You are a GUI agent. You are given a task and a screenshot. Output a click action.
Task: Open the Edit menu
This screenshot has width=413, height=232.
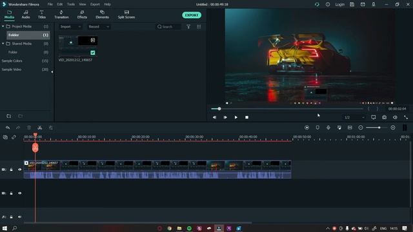[x=60, y=5]
